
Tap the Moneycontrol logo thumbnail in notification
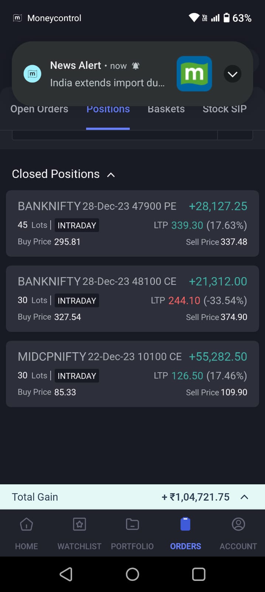pyautogui.click(x=194, y=74)
